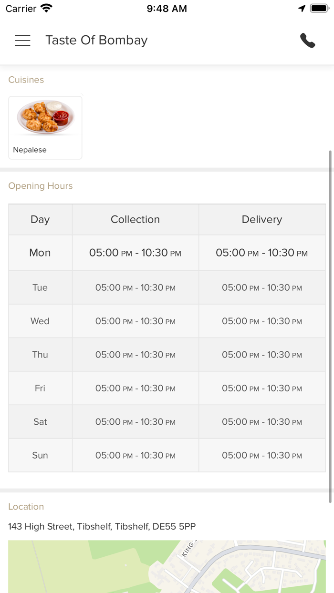Tap the phone call icon
Screen dimensions: 334x593
(308, 41)
